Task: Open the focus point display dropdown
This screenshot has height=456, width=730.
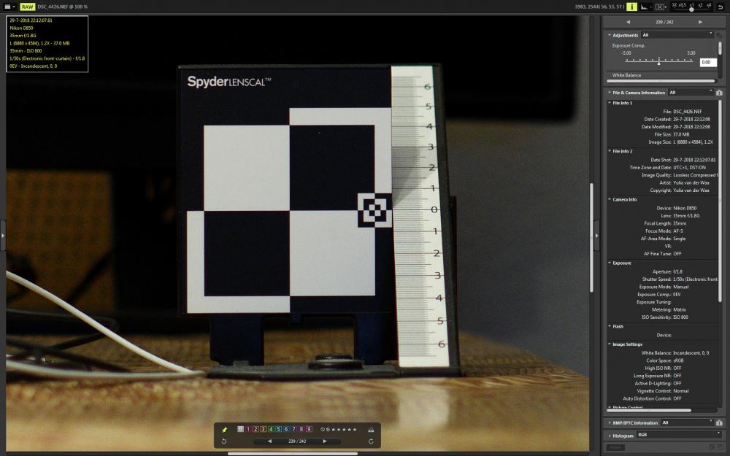Action: coord(661,7)
